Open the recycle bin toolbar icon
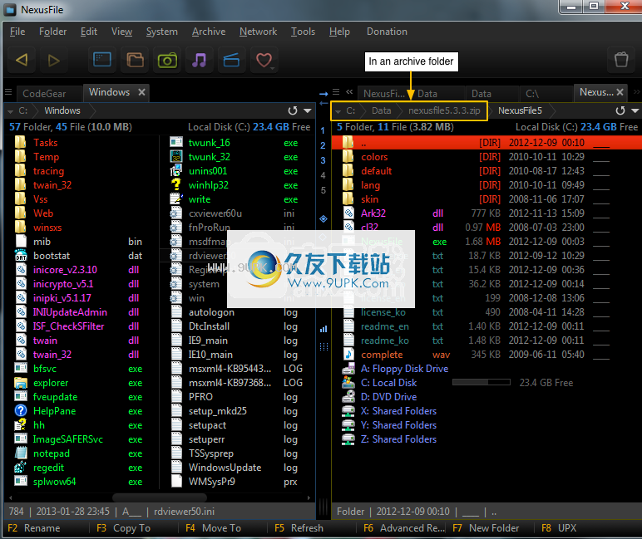This screenshot has width=642, height=539. pyautogui.click(x=621, y=60)
